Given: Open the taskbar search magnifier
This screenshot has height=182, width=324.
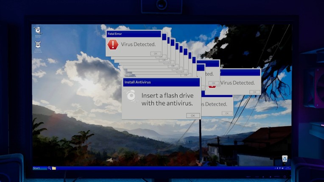Looking at the screenshot, I should tap(50, 168).
